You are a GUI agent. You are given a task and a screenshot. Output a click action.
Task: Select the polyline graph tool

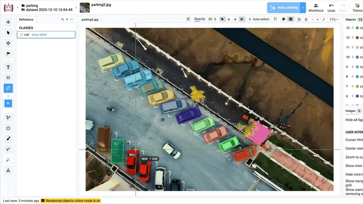9,117
